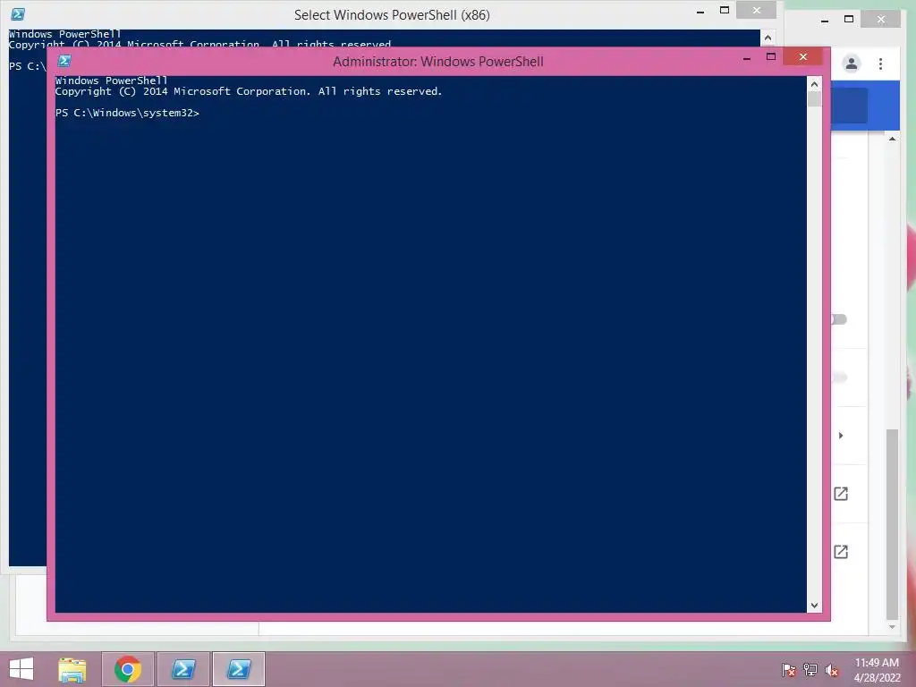Show the clock and date 11:49 AM
Viewport: 916px width, 687px height.
click(877, 669)
